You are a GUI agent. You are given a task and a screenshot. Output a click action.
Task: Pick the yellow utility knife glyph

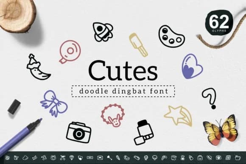tap(138, 45)
